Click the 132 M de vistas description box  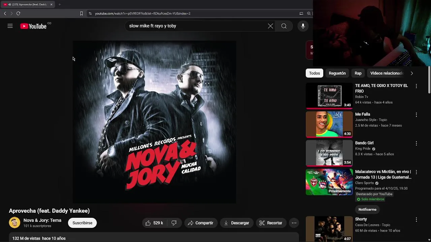point(154,237)
